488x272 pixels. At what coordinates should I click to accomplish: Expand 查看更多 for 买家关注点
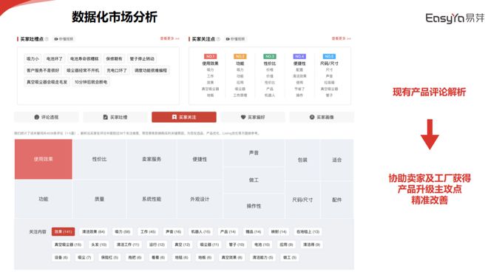(341, 38)
